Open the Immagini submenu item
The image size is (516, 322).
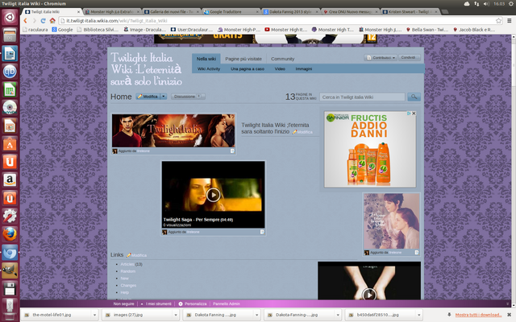(x=304, y=69)
